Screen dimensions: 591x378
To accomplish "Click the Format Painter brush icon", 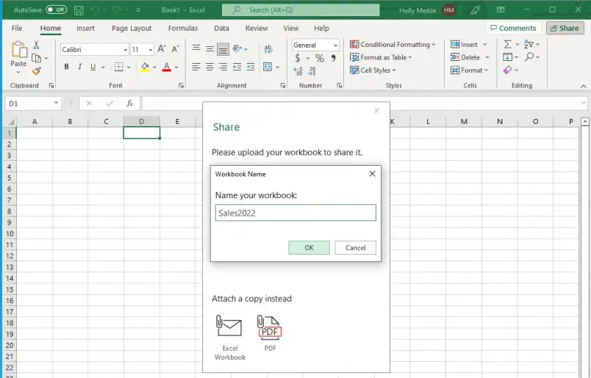I will [x=36, y=71].
